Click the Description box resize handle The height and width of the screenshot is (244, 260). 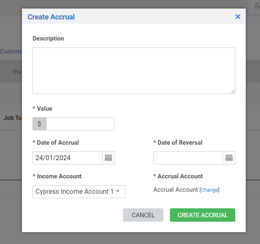tap(233, 92)
